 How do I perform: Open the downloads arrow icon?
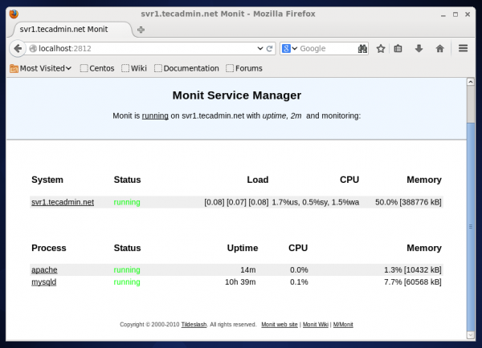click(419, 48)
